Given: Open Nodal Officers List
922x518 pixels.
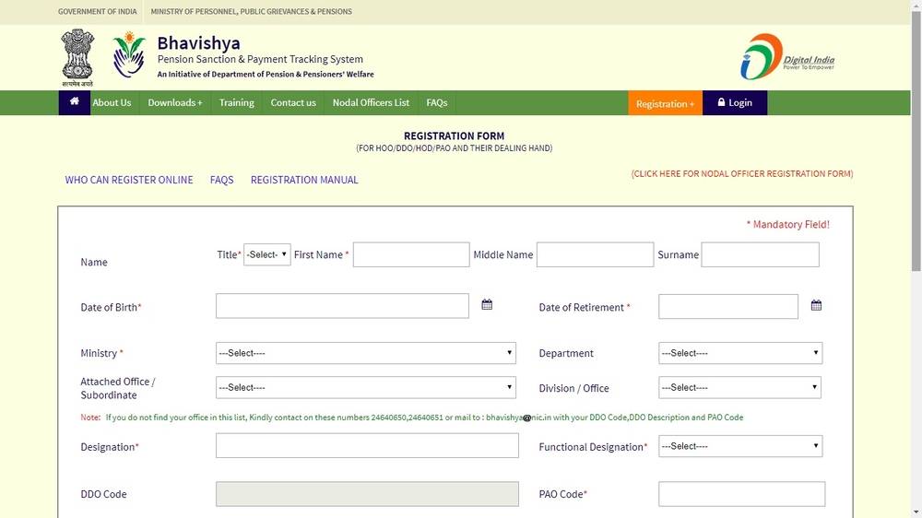Looking at the screenshot, I should click(371, 102).
